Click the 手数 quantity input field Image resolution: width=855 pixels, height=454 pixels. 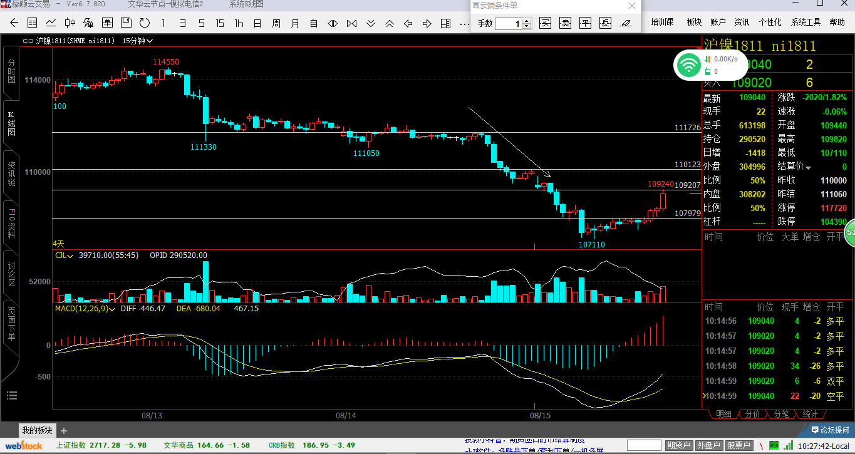click(x=508, y=24)
